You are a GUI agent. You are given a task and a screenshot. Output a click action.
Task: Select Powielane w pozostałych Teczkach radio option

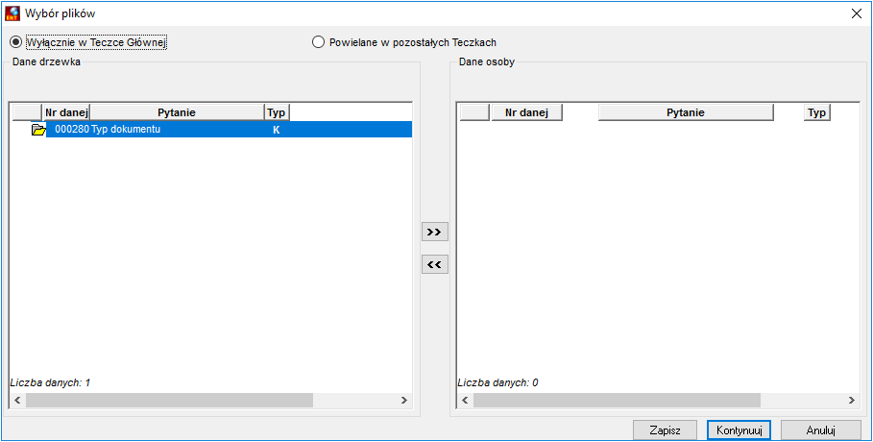(x=404, y=42)
